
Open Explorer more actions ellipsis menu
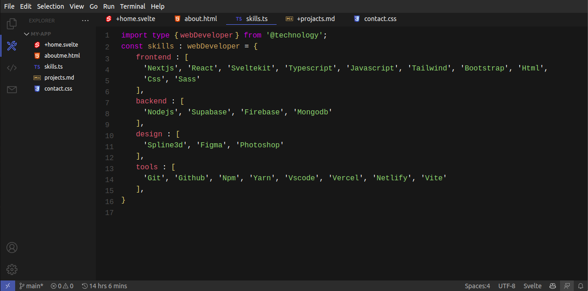click(85, 21)
